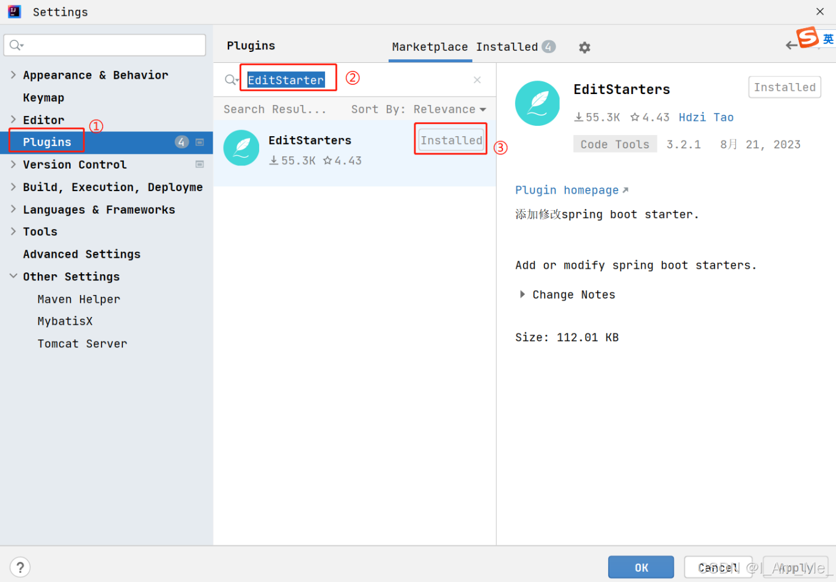Select the EditStarters search result name

tap(310, 140)
